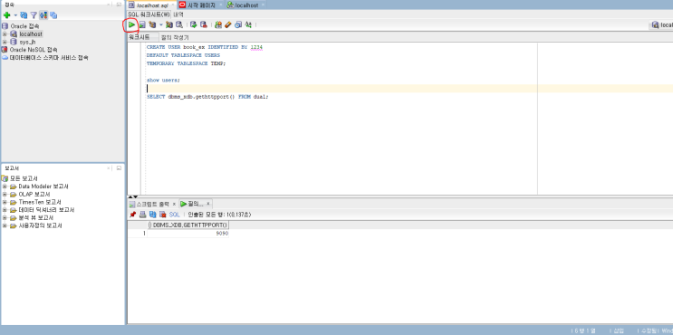Change text case with the Aa icon

tap(248, 24)
